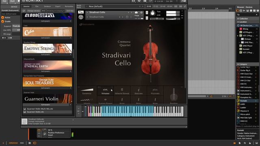This screenshot has height=146, width=260.
Task: Click the info icon next to the camera
Action: click(141, 13)
